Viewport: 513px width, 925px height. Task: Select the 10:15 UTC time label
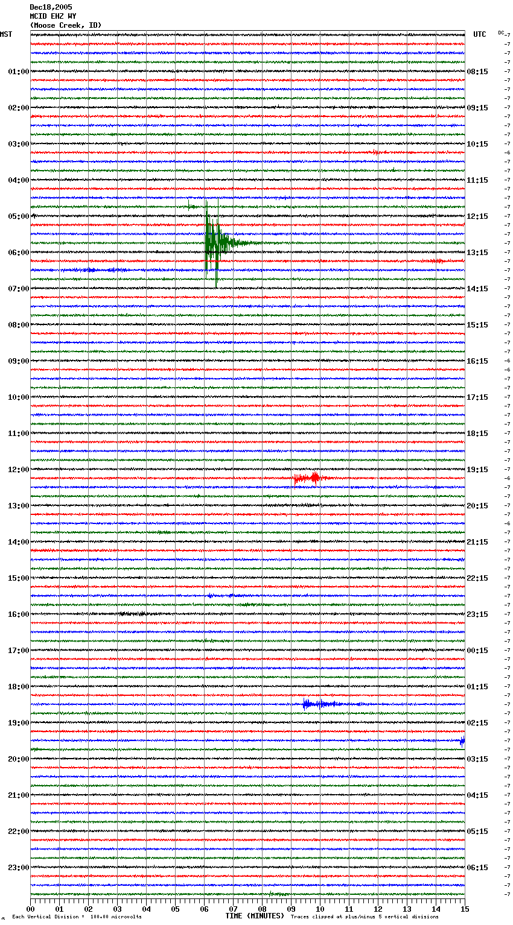click(477, 144)
